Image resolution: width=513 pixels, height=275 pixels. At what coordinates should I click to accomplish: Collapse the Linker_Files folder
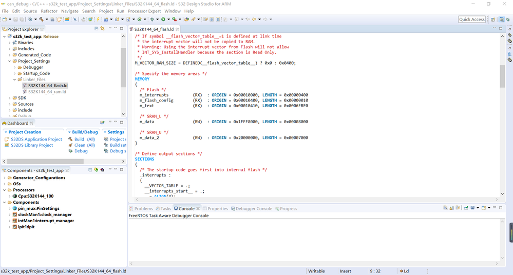15,80
